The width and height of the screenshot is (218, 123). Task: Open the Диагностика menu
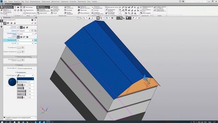click(x=55, y=1)
